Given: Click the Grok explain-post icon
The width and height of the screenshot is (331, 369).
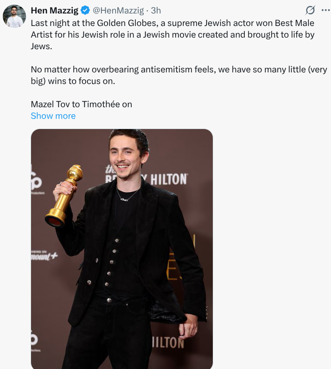Looking at the screenshot, I should pyautogui.click(x=310, y=10).
